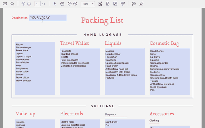This screenshot has width=205, height=128.
Task: Click 'Sleep eye-mask' entry
Action: tap(159, 87)
